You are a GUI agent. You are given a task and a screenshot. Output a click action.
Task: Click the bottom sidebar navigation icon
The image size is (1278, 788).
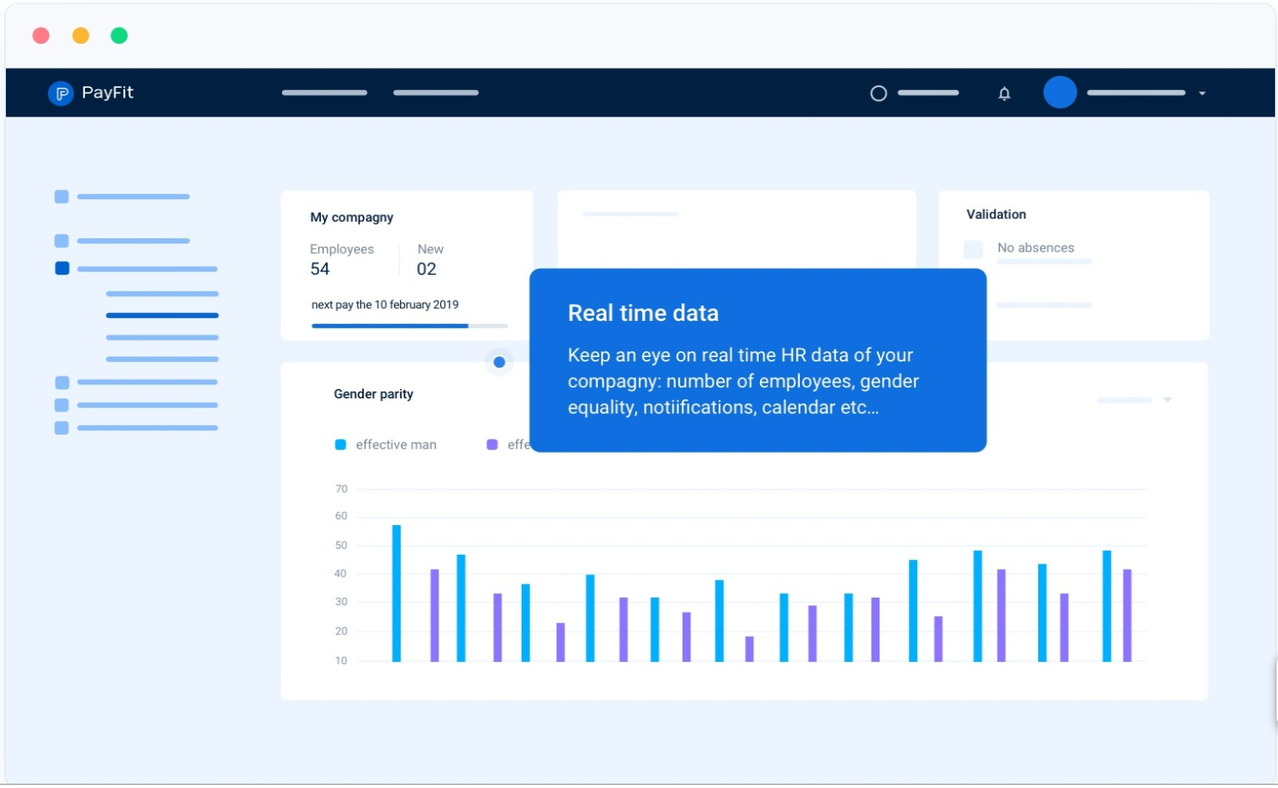(x=61, y=428)
